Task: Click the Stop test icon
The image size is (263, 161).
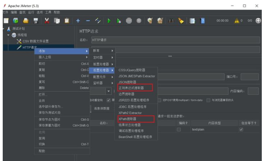Action: [x=129, y=21]
